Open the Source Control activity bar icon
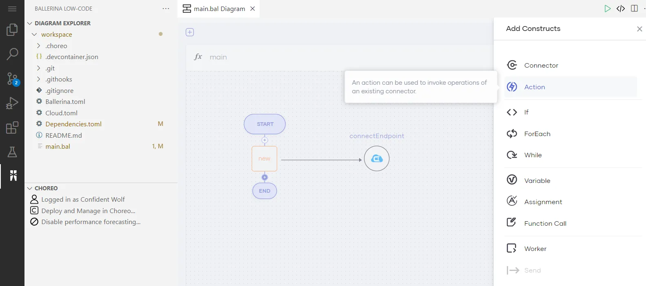646x286 pixels. coord(12,78)
